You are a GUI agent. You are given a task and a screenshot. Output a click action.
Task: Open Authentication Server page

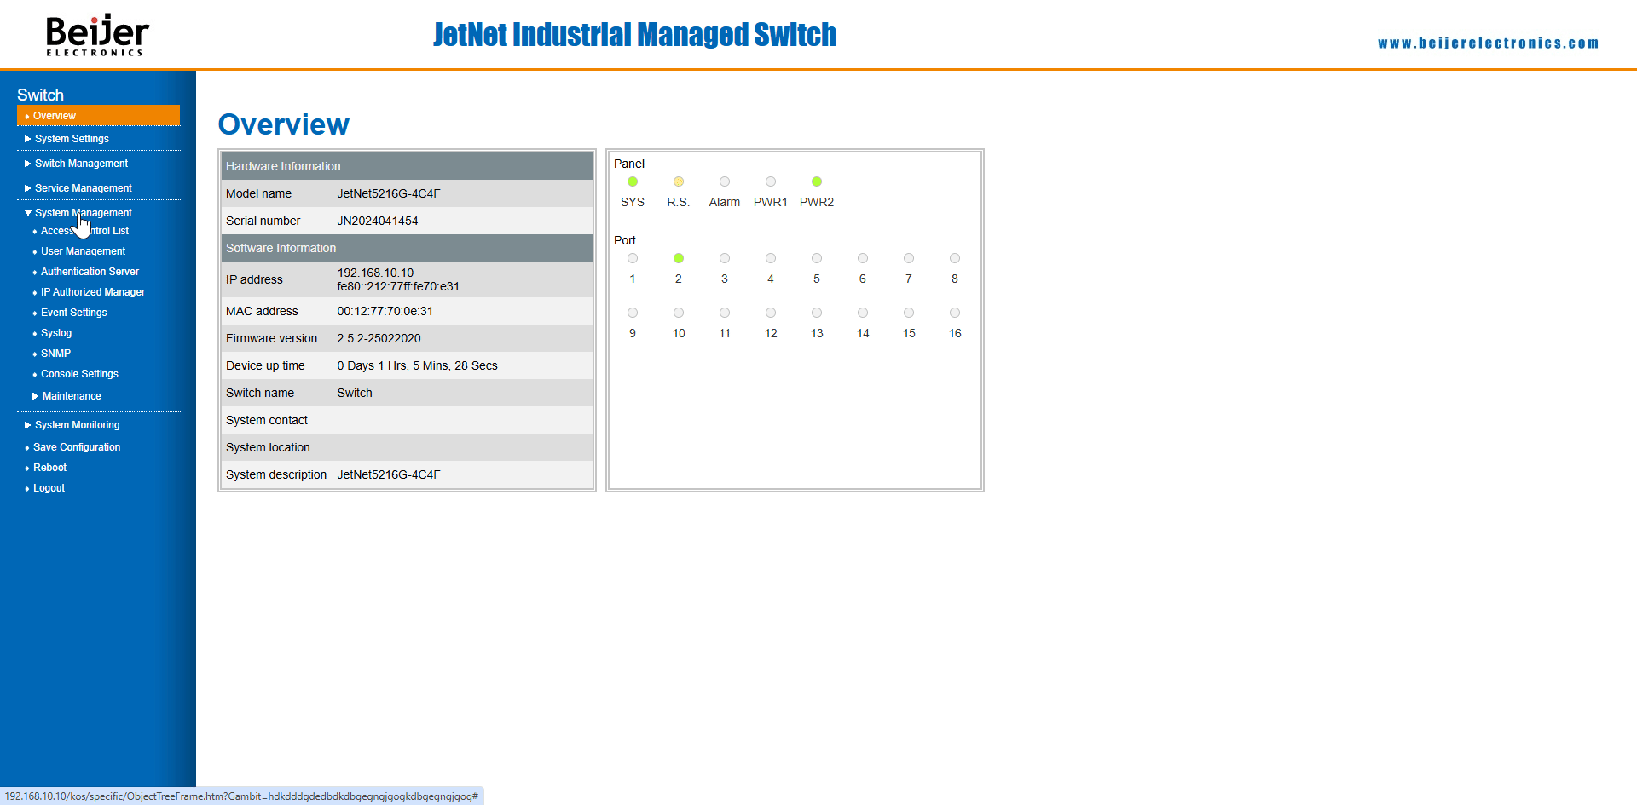tap(90, 272)
